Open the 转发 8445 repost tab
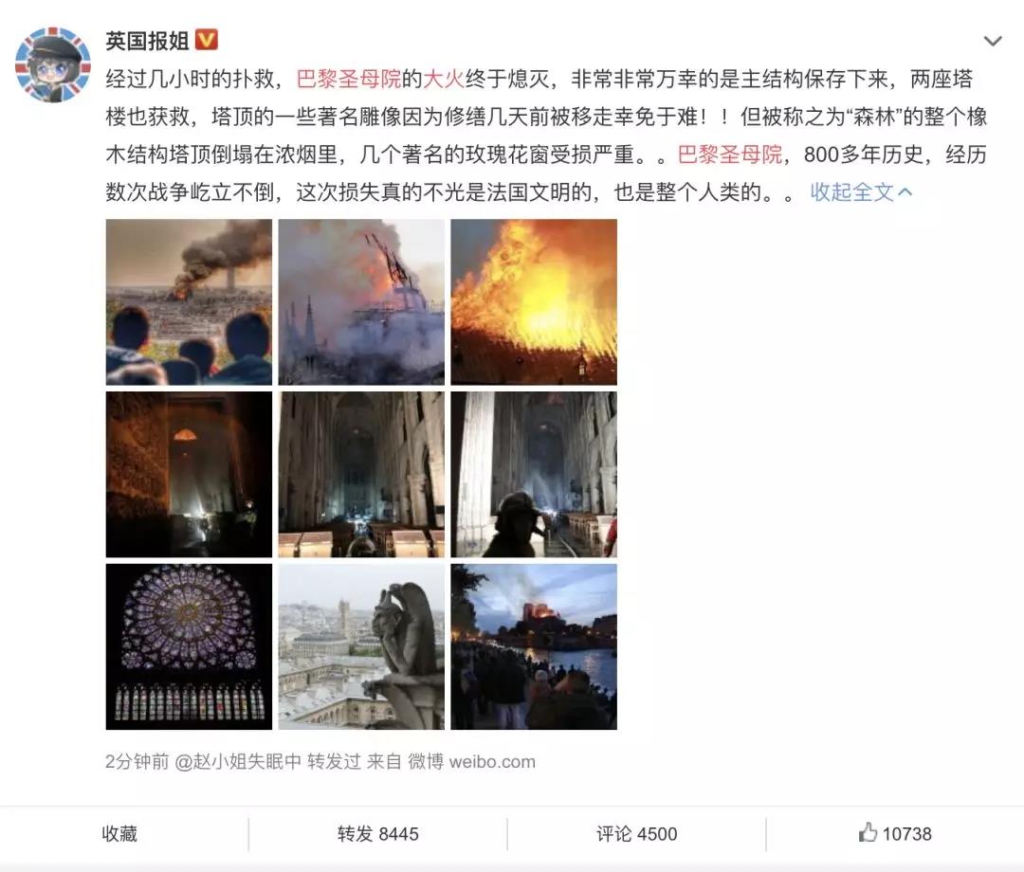 coord(377,833)
